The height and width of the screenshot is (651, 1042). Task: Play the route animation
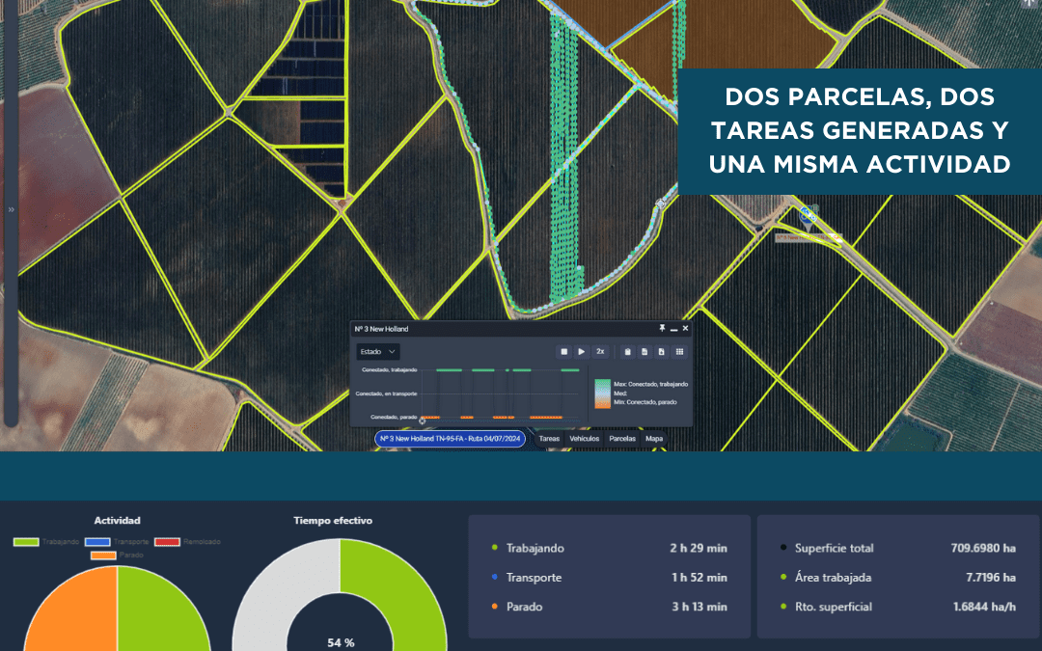[x=582, y=351]
